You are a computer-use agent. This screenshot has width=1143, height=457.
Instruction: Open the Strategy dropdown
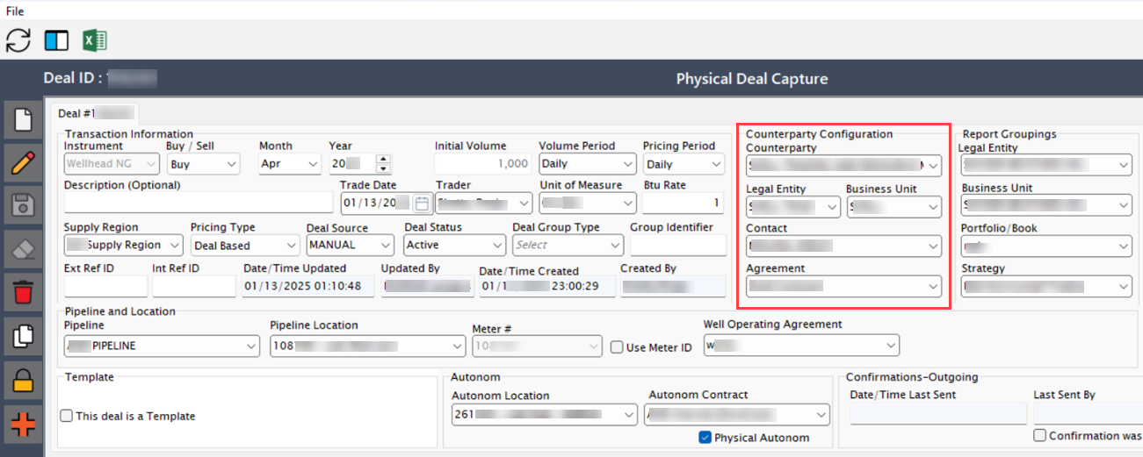coord(1047,286)
